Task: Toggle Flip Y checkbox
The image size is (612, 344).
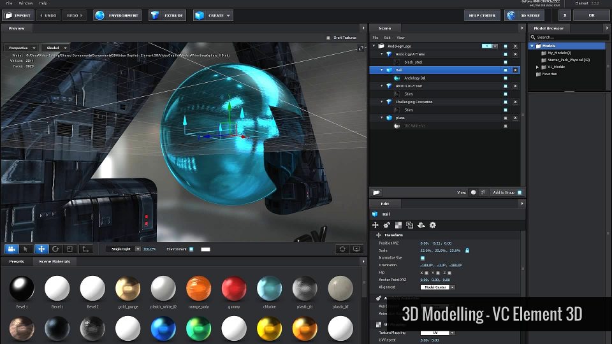Action: pyautogui.click(x=438, y=273)
